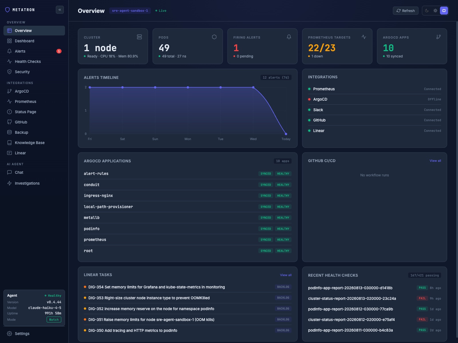This screenshot has height=343, width=458.
Task: Click the ArgoCD Offline integration row
Action: coord(374,99)
